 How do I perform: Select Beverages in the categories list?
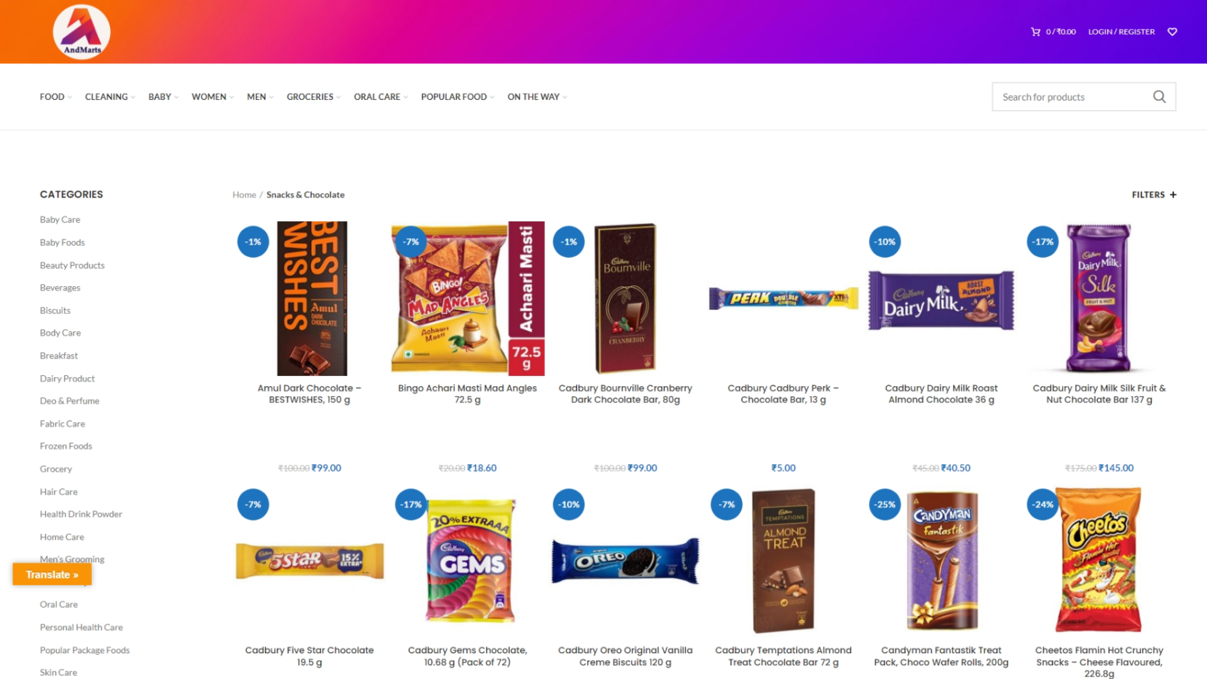(x=60, y=287)
